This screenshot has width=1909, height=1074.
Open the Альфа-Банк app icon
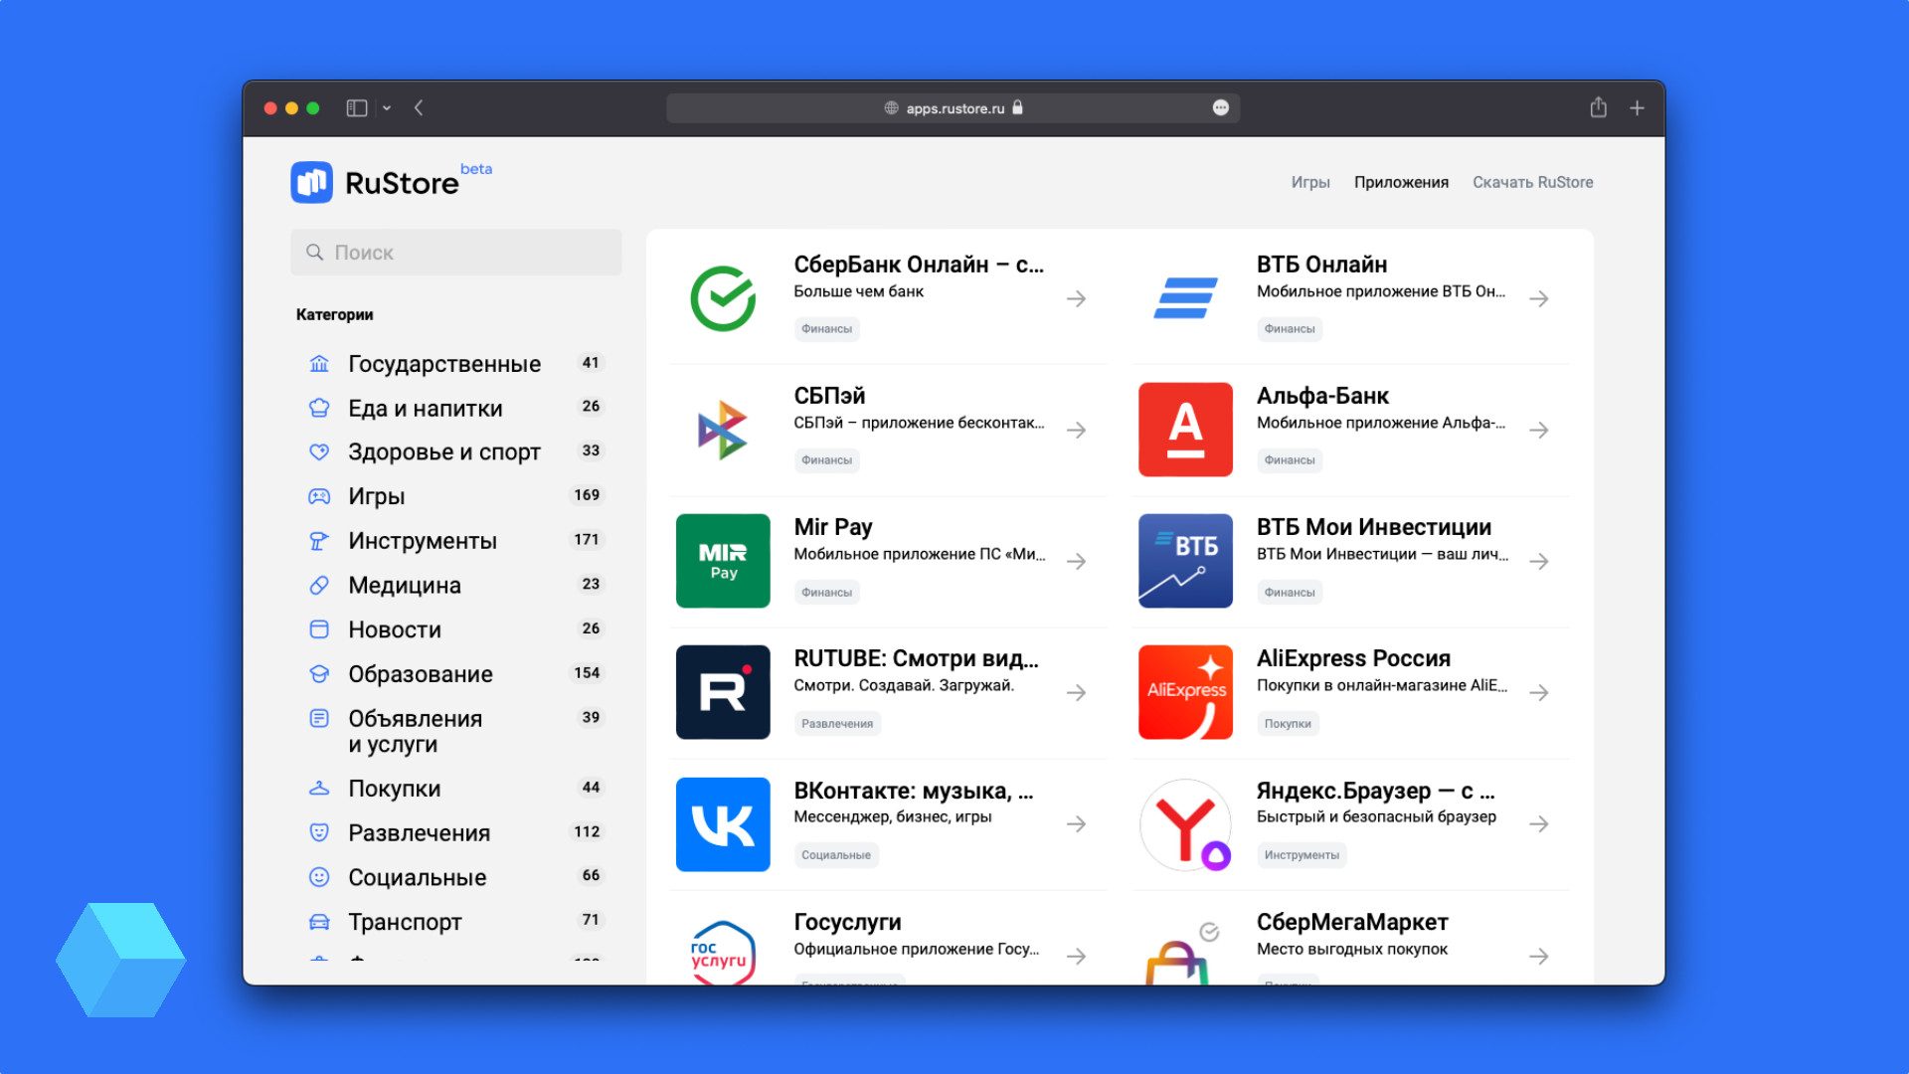click(1185, 430)
